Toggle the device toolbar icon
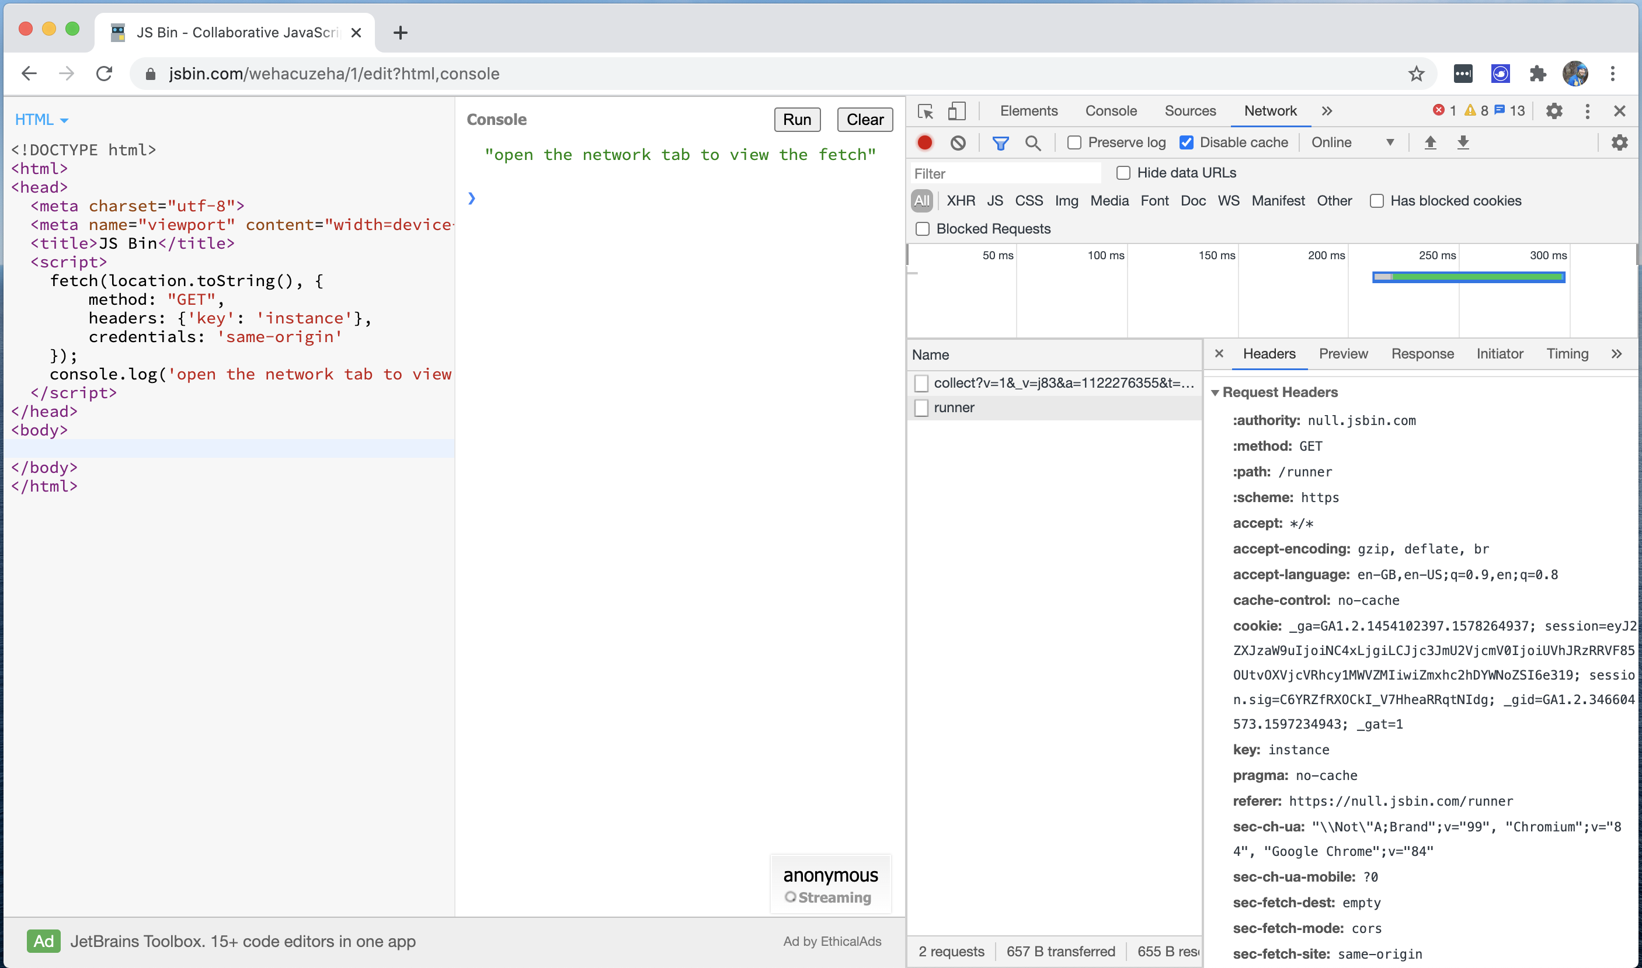Image resolution: width=1642 pixels, height=968 pixels. tap(956, 111)
